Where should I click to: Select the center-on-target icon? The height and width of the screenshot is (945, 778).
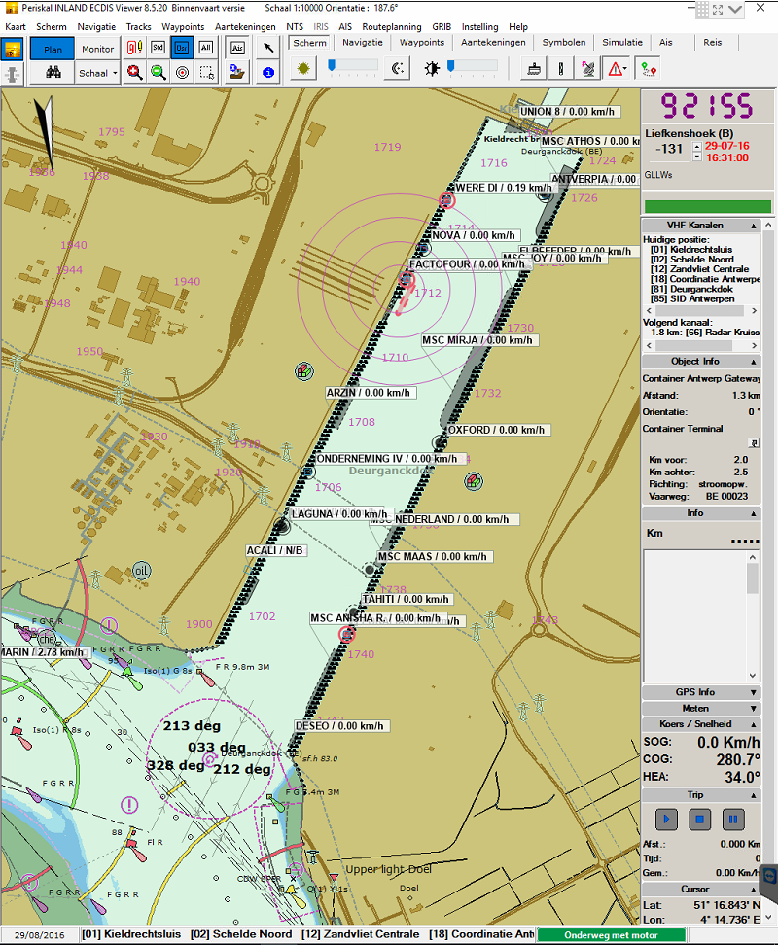(181, 71)
